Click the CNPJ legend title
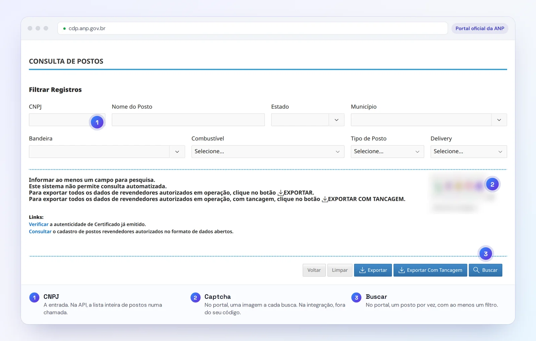The height and width of the screenshot is (341, 536). 51,297
